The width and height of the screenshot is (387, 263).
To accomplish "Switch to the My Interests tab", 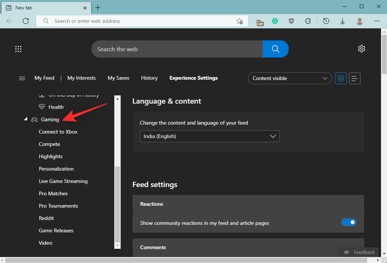I will coord(81,78).
